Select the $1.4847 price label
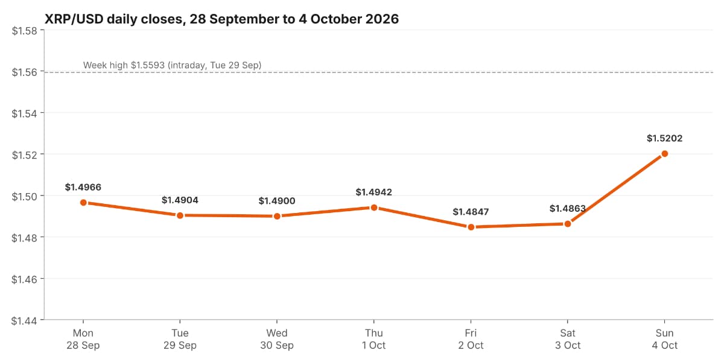 471,212
